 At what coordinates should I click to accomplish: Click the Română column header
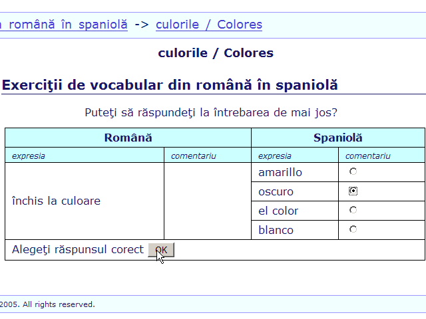[x=128, y=138]
